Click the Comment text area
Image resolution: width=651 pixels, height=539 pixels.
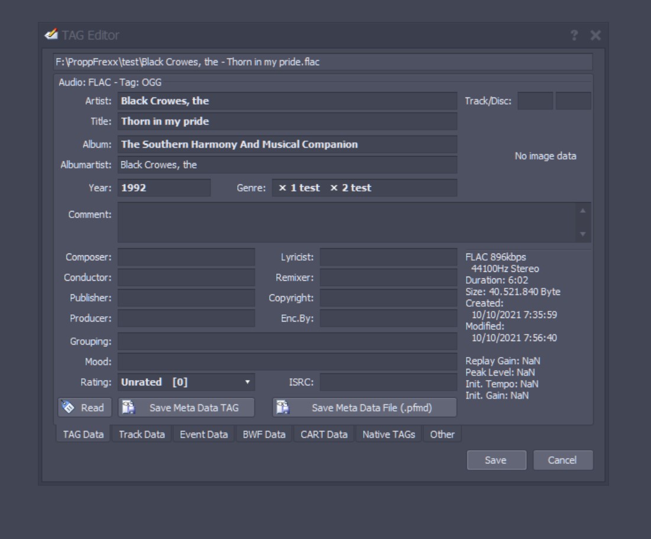coord(346,222)
